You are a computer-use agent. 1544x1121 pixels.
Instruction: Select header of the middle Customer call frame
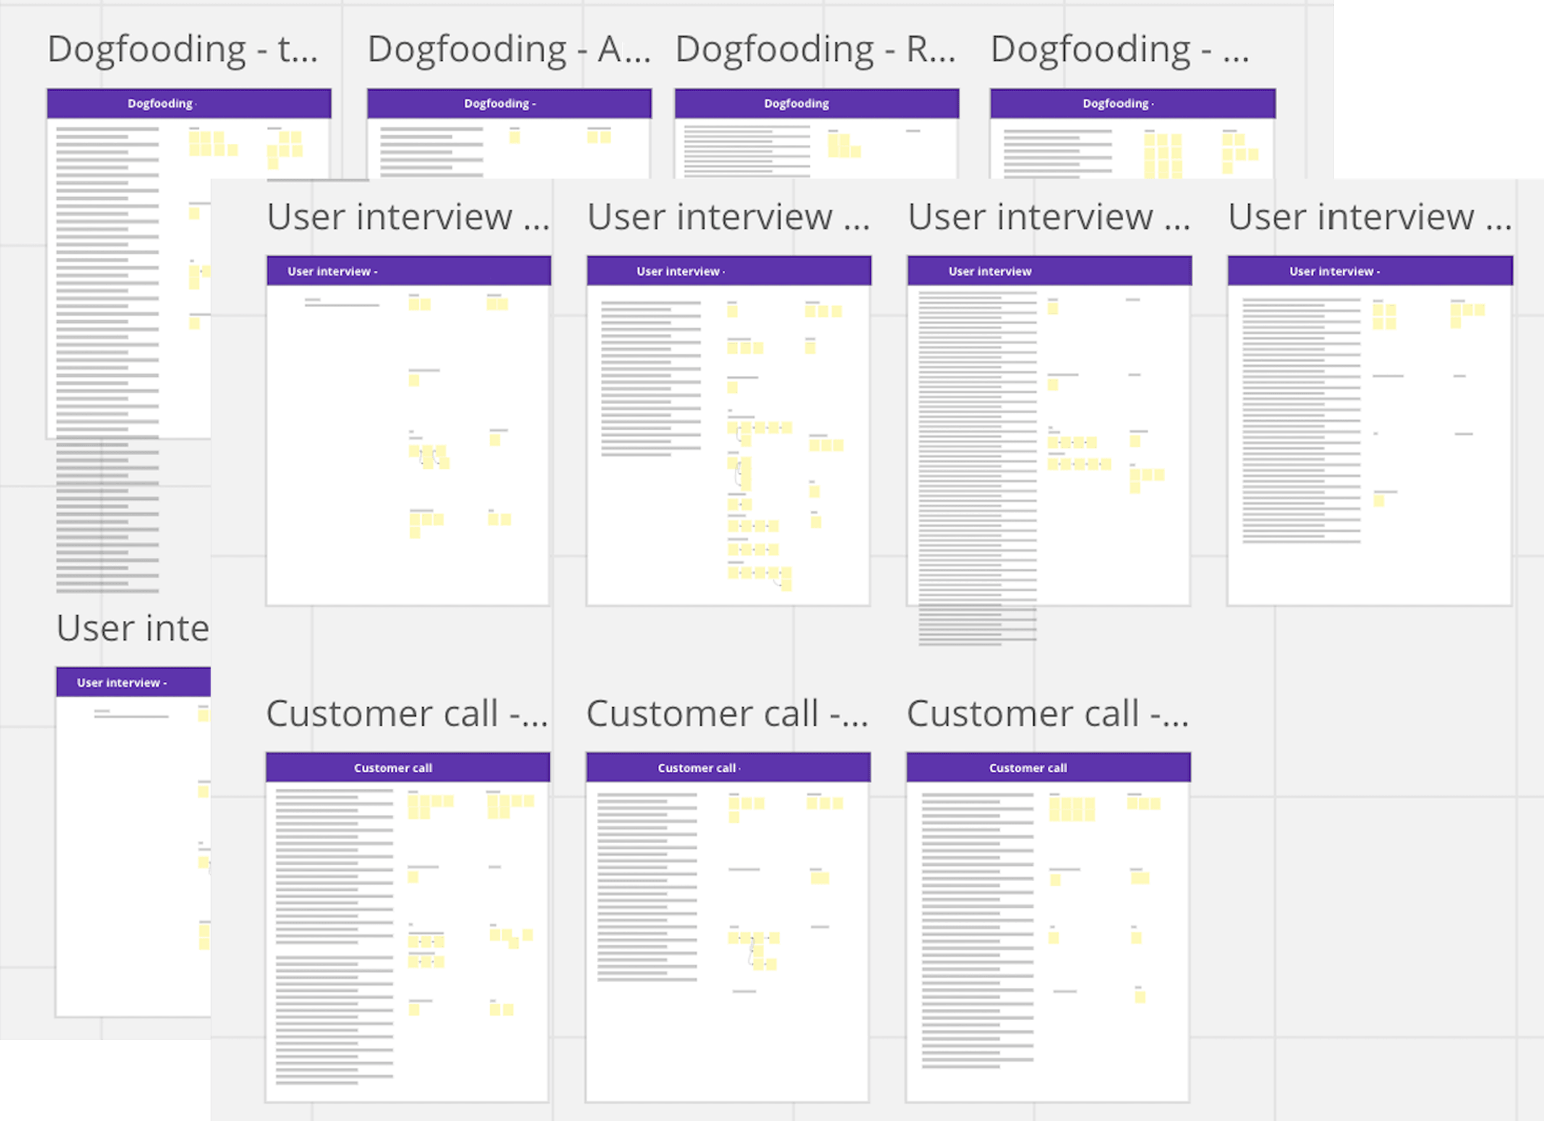click(x=729, y=768)
